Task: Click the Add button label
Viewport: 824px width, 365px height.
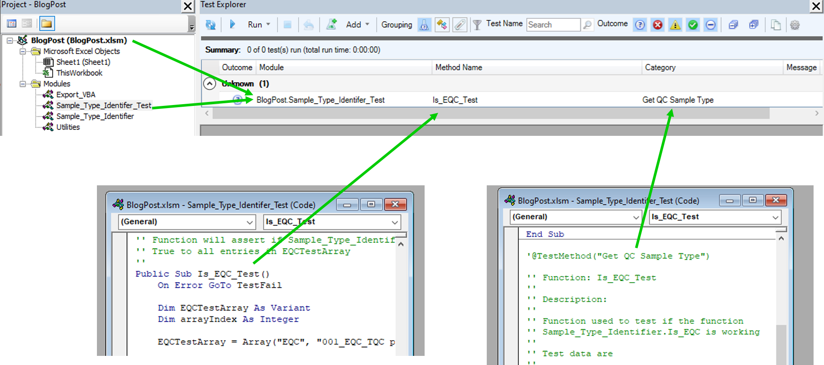Action: (353, 25)
